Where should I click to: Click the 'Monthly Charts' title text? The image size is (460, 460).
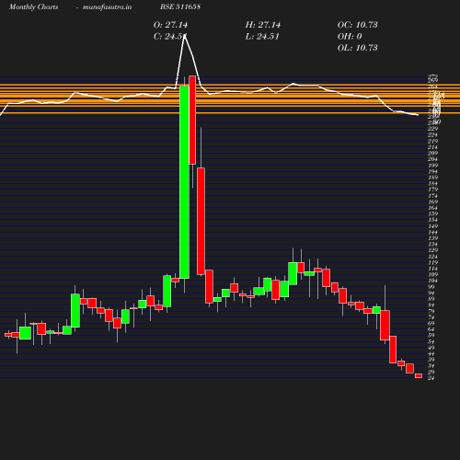(x=33, y=6)
